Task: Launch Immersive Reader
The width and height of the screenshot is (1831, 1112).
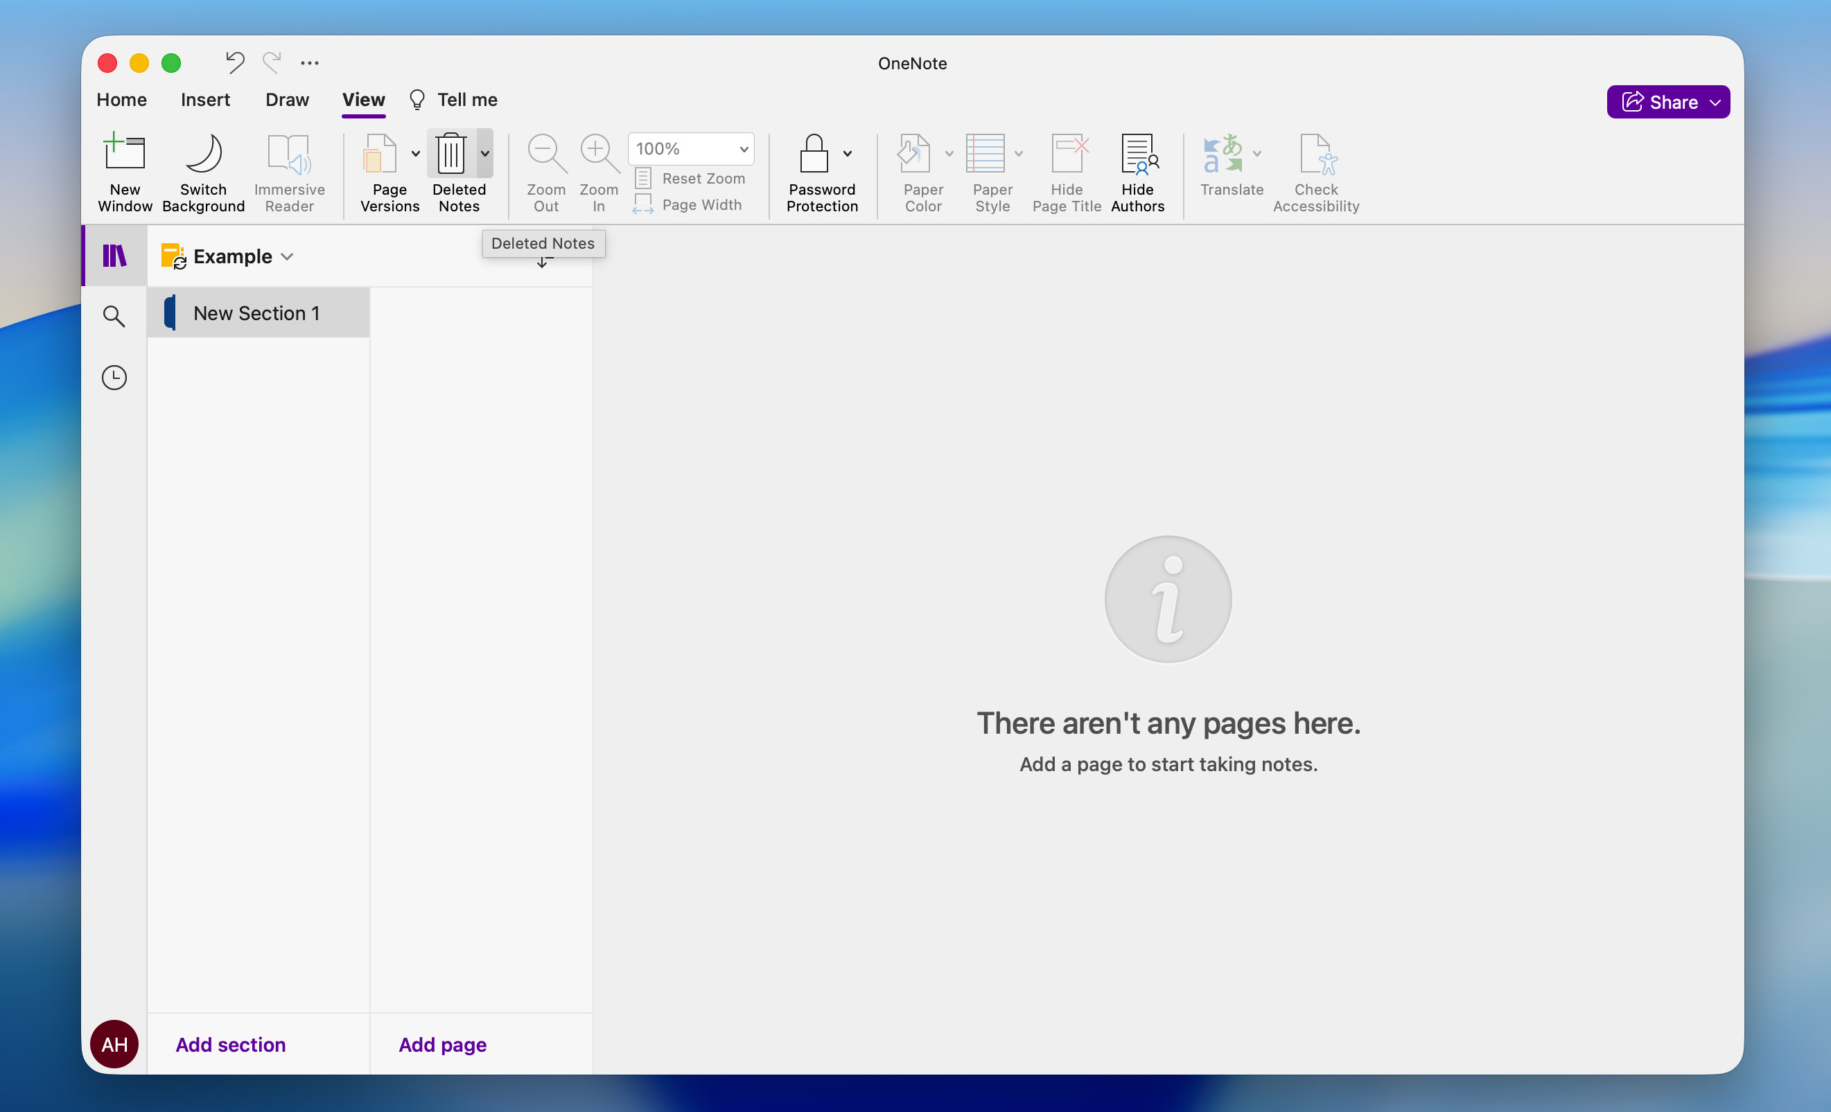Action: [x=289, y=173]
